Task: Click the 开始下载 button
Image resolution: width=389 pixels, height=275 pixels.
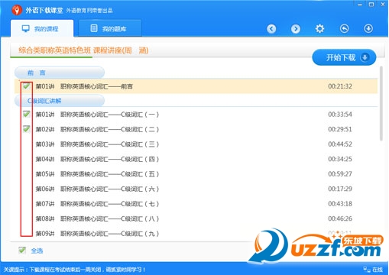Action: click(344, 57)
